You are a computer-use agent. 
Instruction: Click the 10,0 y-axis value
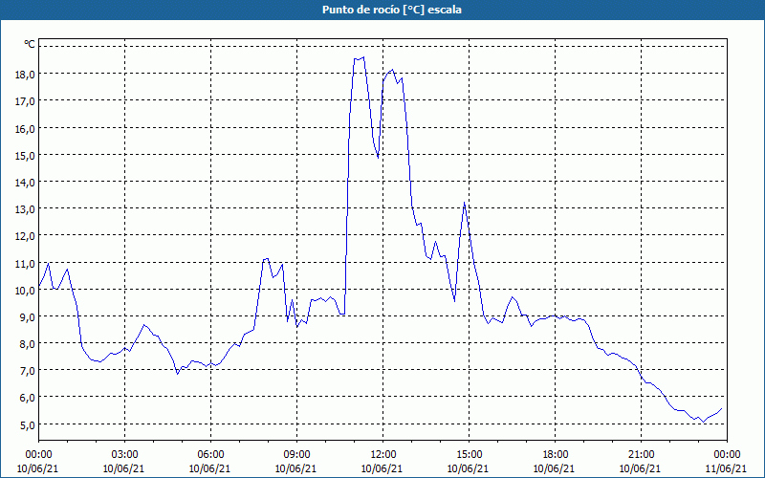point(25,291)
